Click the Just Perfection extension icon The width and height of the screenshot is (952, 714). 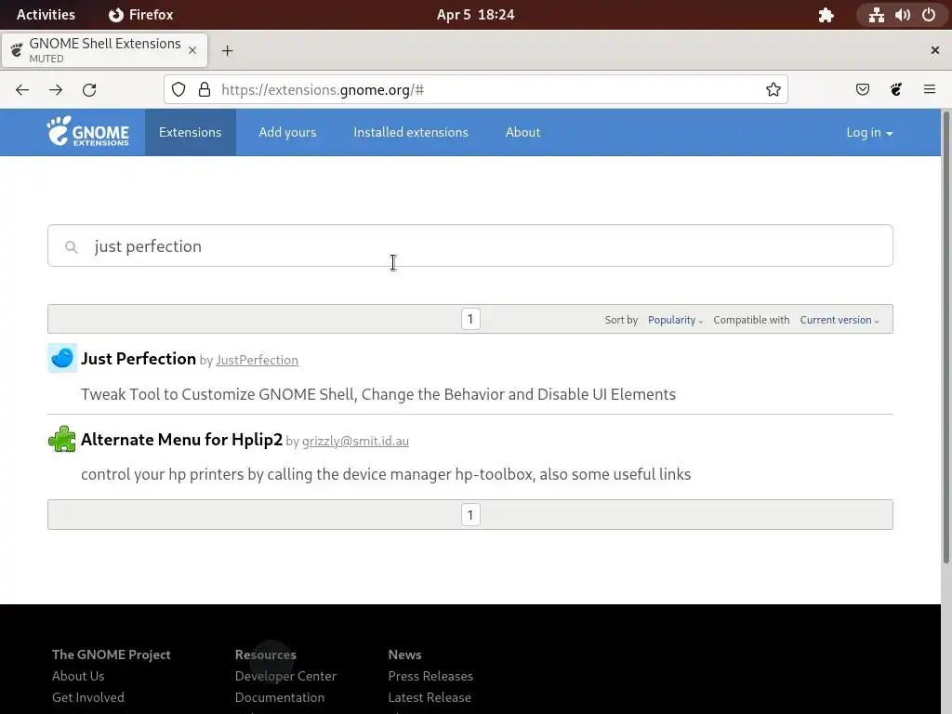(62, 358)
